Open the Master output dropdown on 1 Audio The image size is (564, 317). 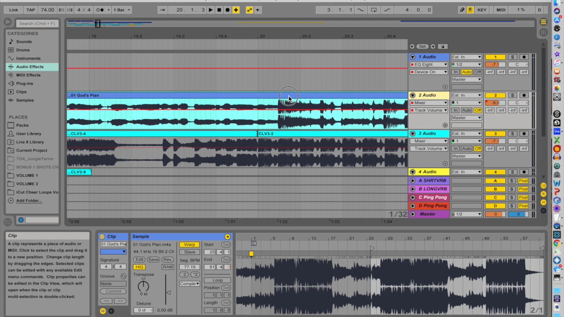(466, 79)
